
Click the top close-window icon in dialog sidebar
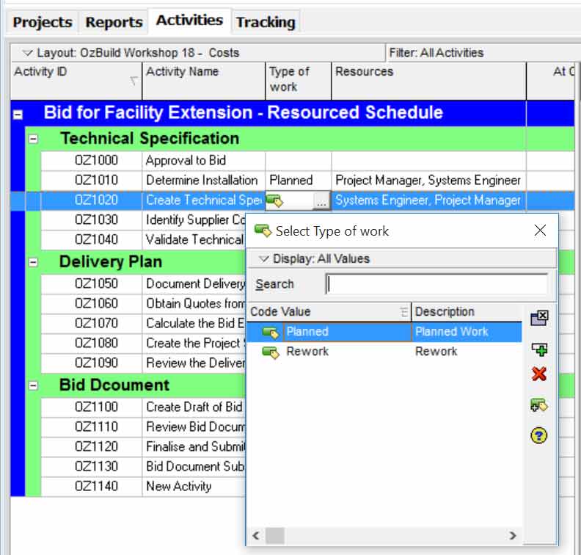point(539,317)
